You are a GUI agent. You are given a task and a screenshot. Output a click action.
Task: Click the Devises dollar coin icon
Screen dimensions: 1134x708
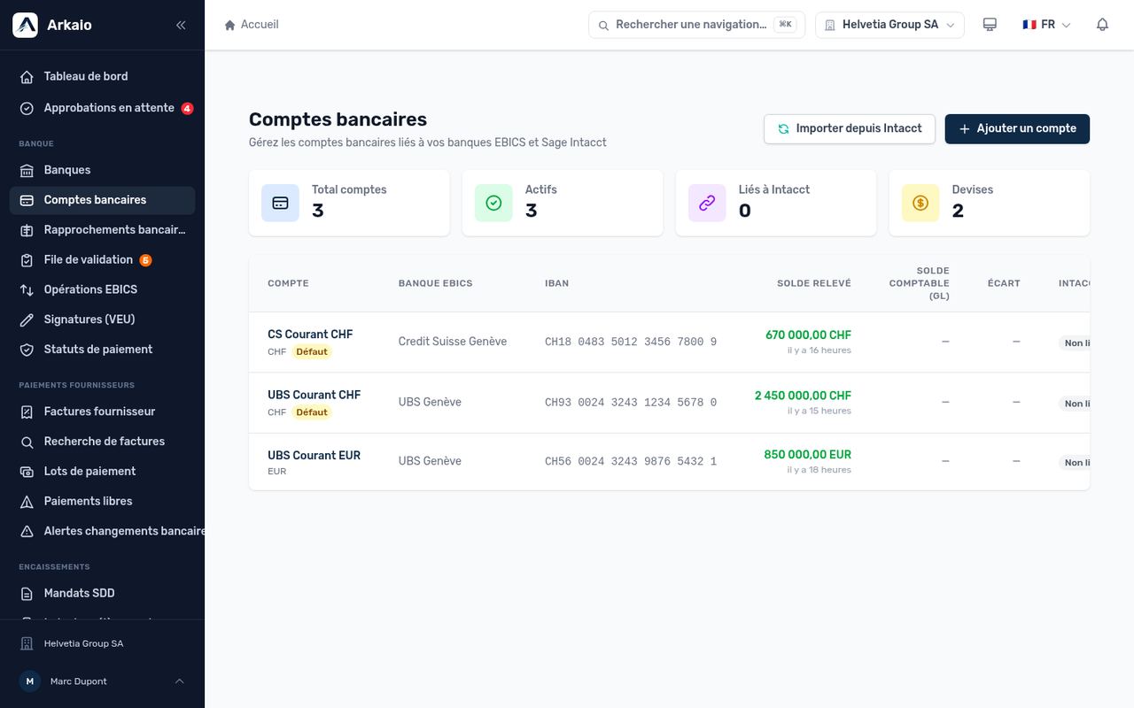click(920, 203)
